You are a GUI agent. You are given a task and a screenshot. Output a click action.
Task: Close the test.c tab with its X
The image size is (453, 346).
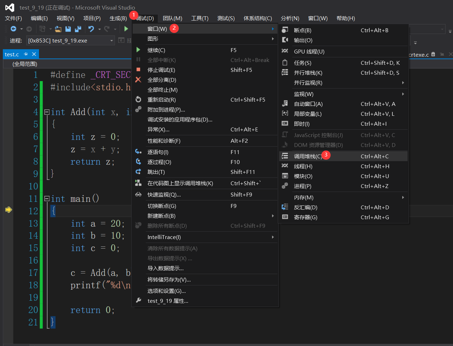pos(34,54)
